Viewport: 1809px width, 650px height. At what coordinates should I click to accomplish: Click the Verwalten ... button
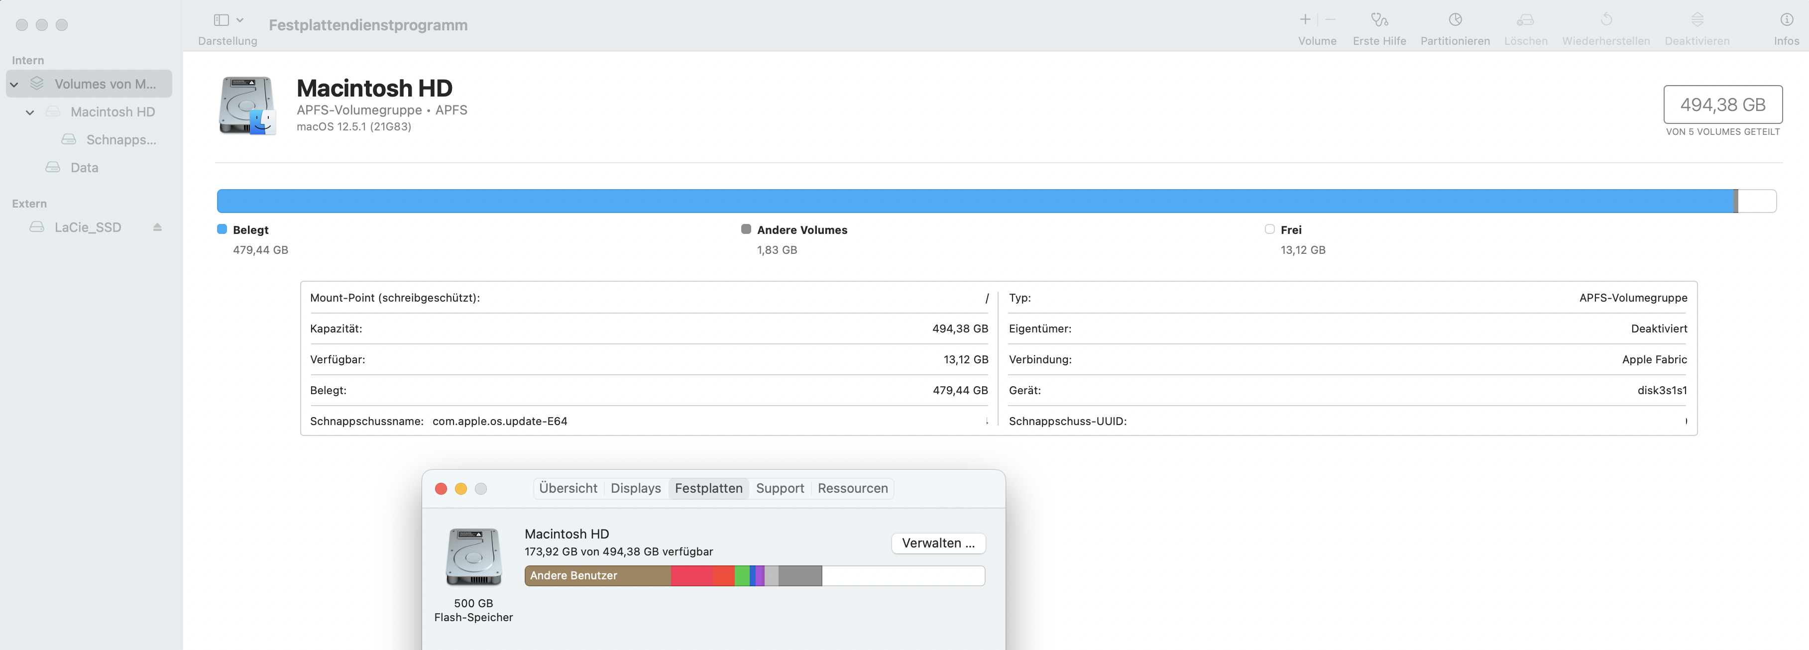(937, 543)
